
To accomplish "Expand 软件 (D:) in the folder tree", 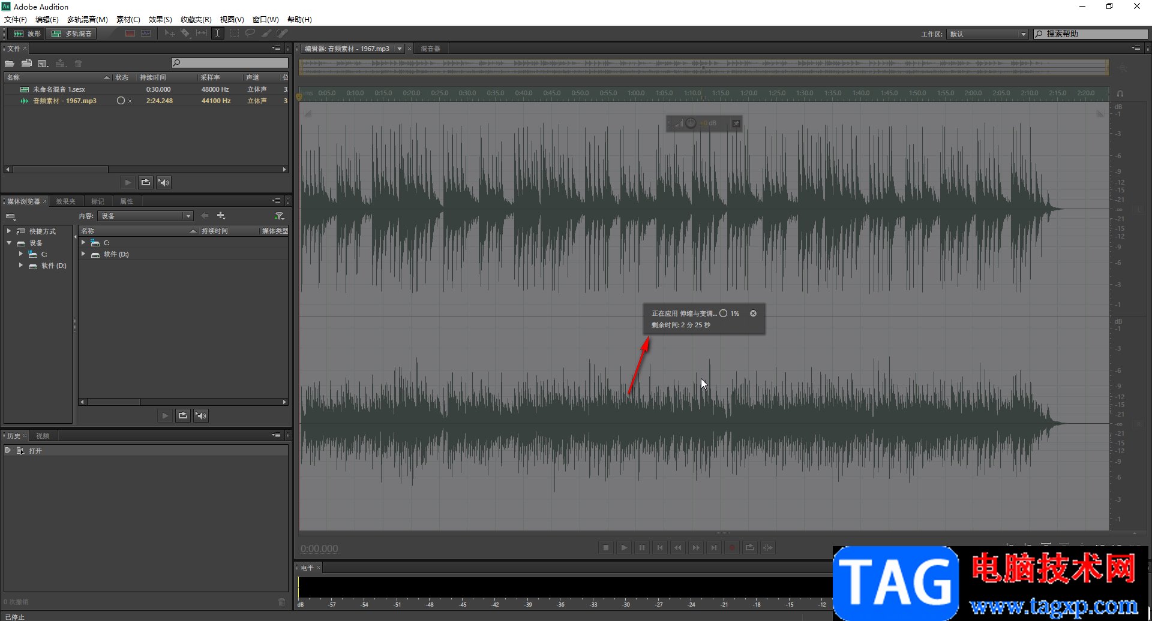I will pyautogui.click(x=21, y=266).
